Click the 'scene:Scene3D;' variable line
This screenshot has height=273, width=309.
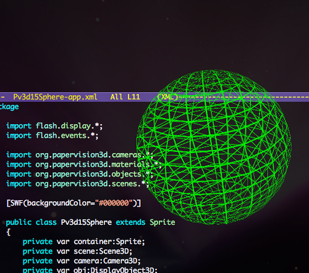point(77,251)
